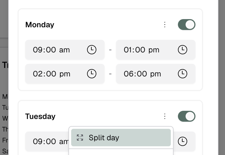The height and width of the screenshot is (155, 225).
Task: Select the hour "09" in Monday's first start time
Action: [x=37, y=50]
